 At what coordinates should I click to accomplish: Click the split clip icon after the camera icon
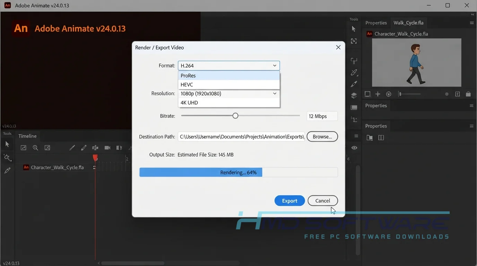coord(119,148)
